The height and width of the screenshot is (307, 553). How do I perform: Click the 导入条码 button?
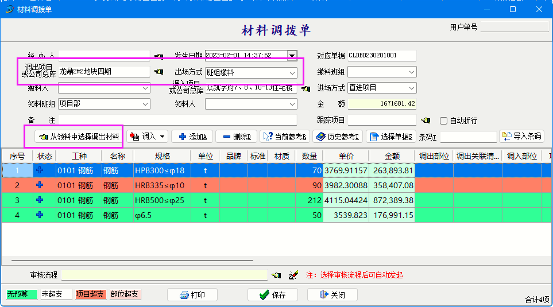point(521,136)
